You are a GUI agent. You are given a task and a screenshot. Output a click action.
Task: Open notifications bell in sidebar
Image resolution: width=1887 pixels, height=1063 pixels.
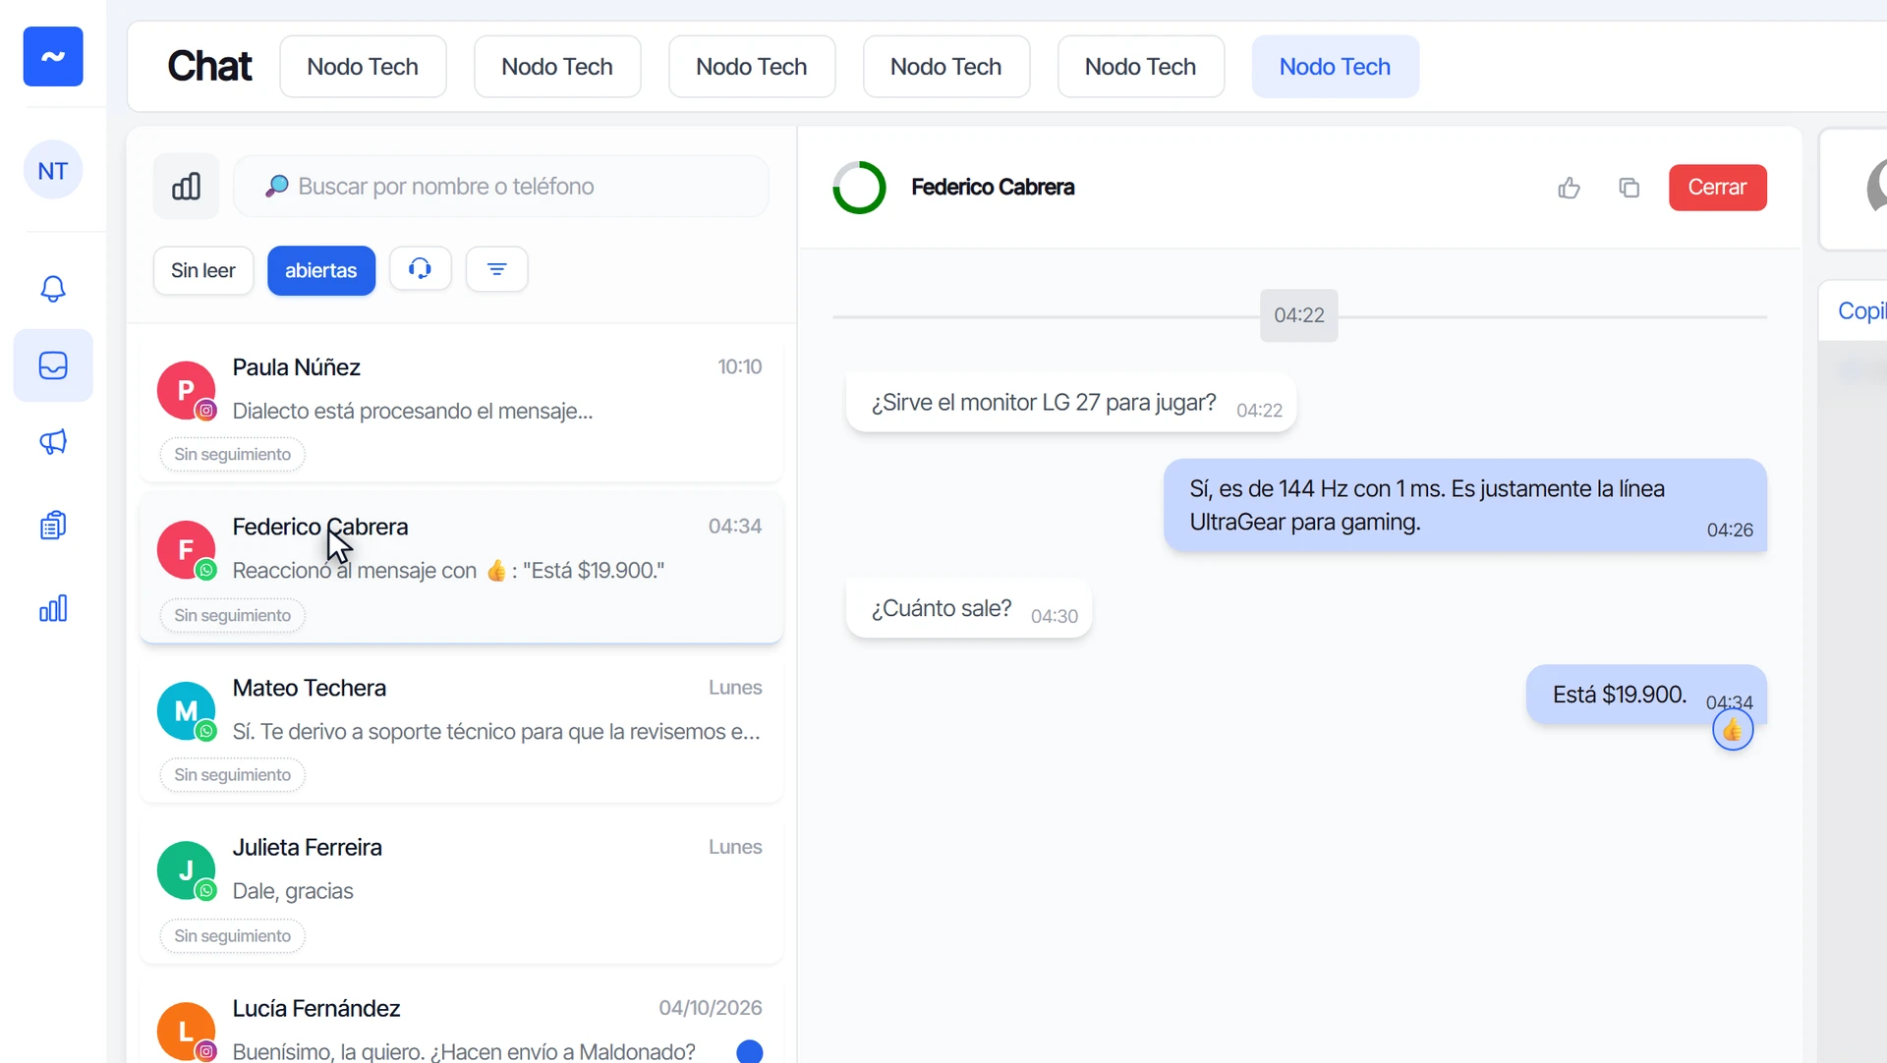tap(53, 289)
